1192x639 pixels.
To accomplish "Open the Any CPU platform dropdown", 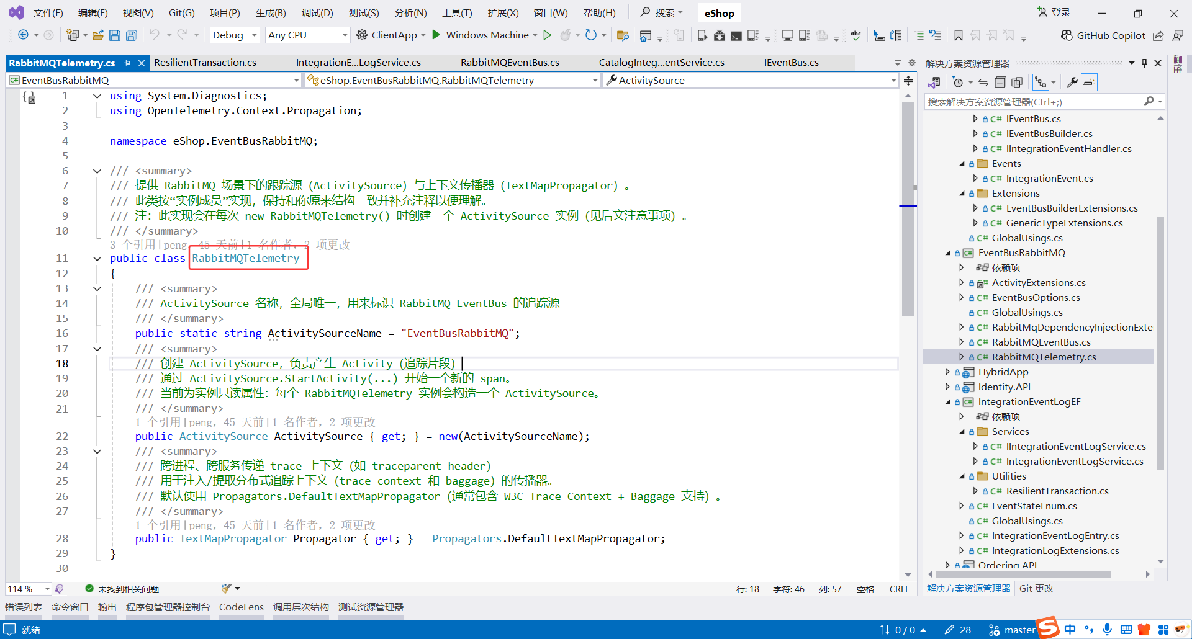I will 307,35.
